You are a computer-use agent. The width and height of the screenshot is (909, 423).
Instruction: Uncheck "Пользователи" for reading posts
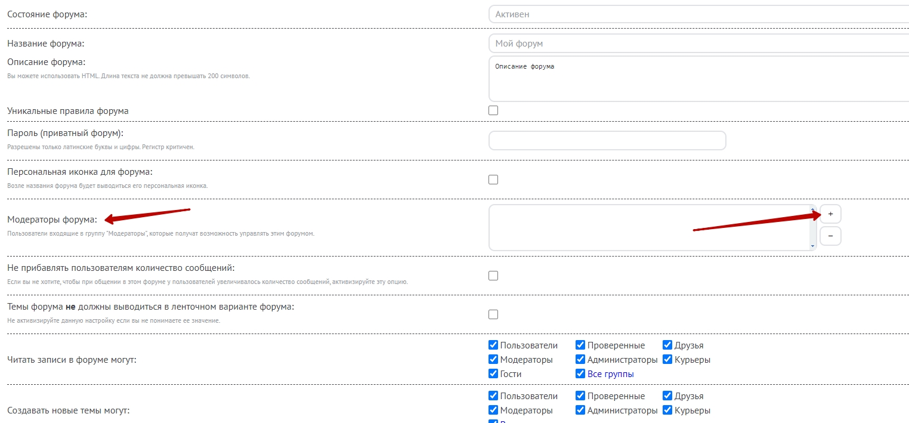(493, 345)
